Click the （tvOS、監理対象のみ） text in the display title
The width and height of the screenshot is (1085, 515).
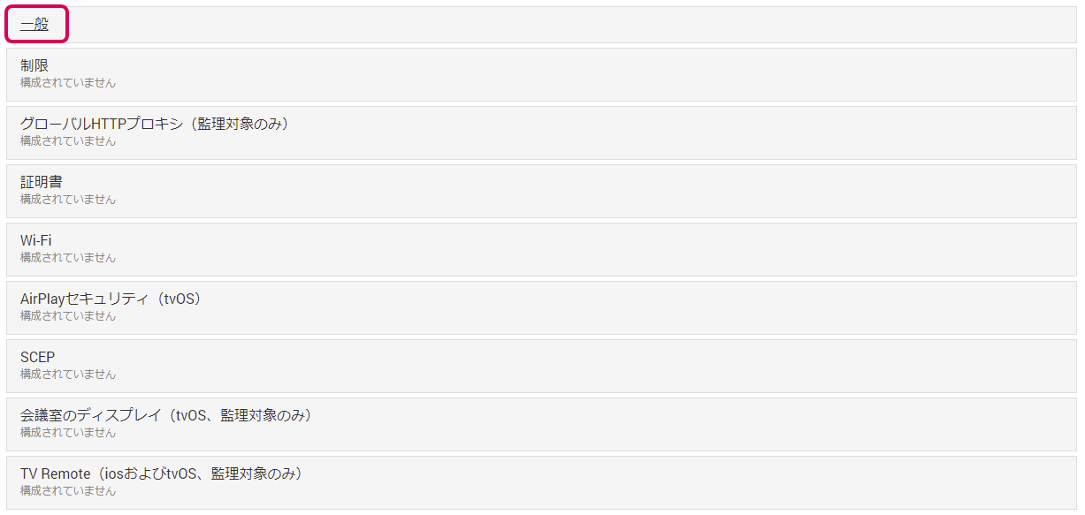click(x=241, y=415)
